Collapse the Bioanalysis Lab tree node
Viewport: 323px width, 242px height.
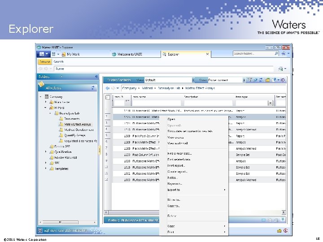point(50,113)
